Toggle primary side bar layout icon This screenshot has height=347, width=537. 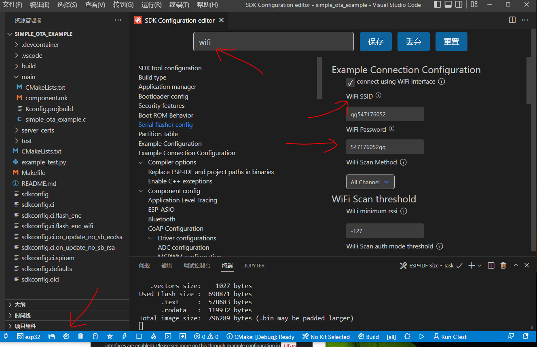(438, 4)
